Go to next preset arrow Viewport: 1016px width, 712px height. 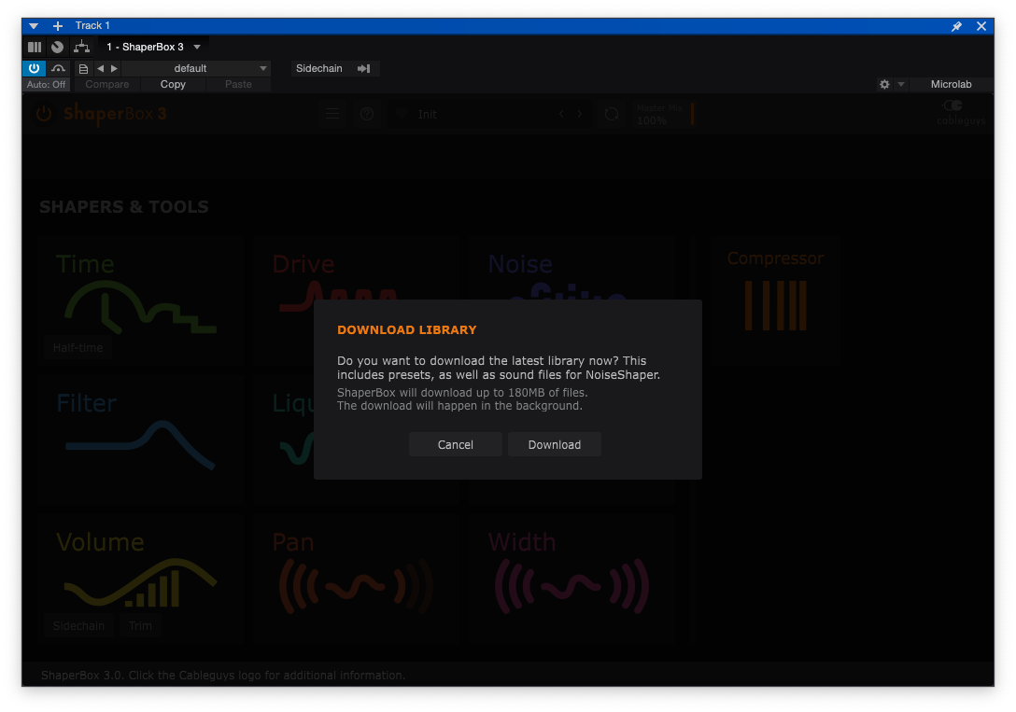pyautogui.click(x=114, y=68)
